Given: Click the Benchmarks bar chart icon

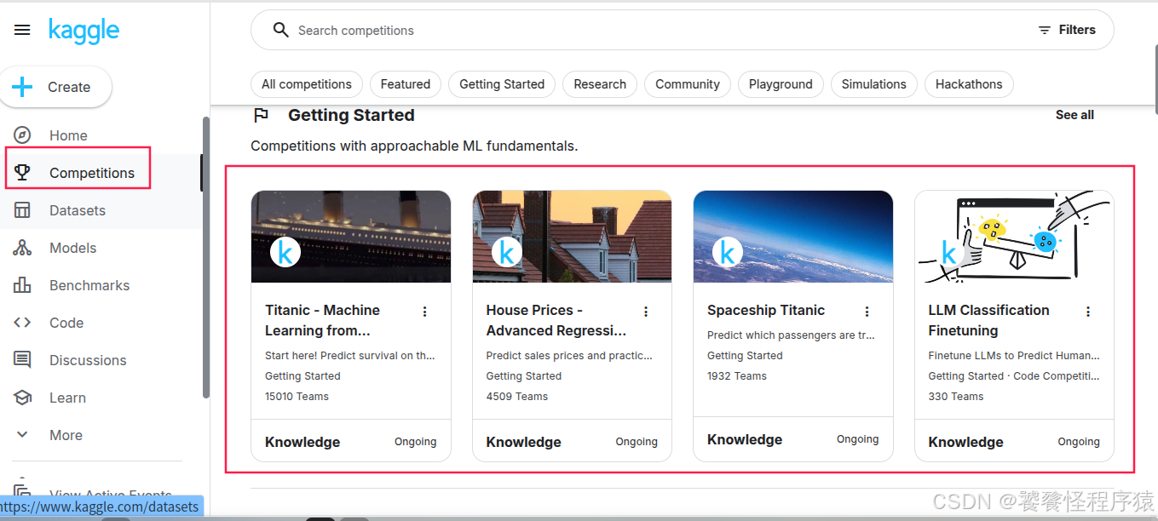Looking at the screenshot, I should (x=22, y=285).
